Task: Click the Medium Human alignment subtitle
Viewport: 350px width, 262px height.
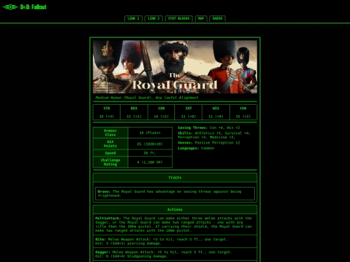Action: [x=146, y=98]
